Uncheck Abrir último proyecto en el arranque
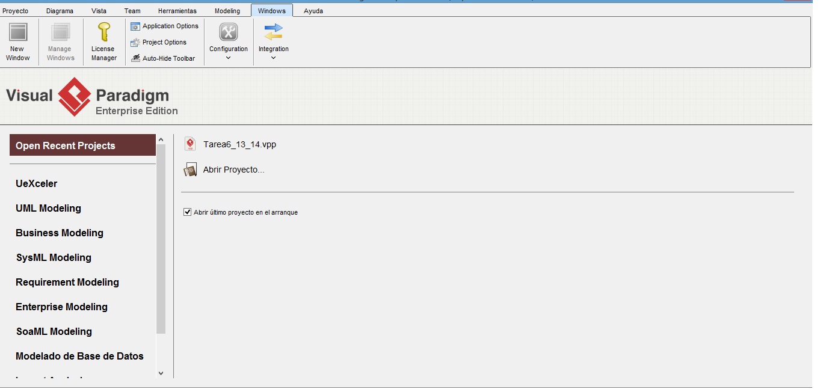Viewport: 826px width, 389px height. tap(188, 212)
